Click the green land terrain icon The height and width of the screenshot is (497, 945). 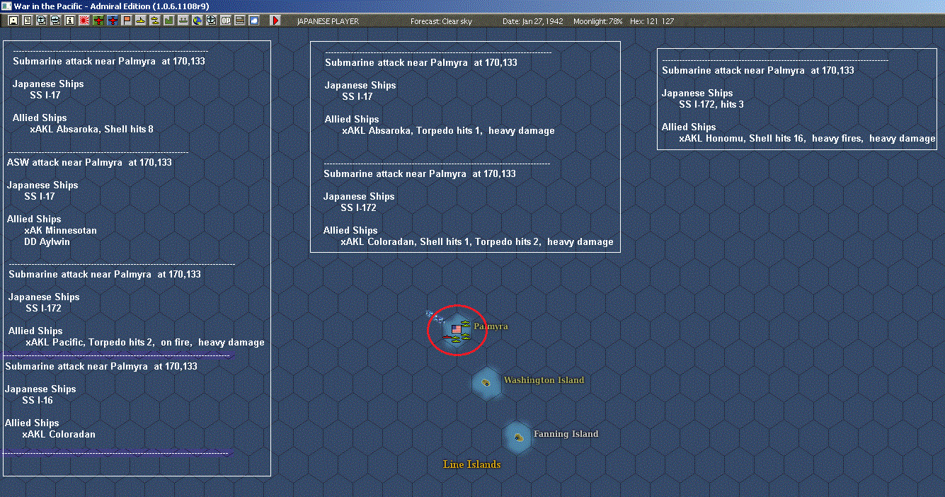[x=169, y=21]
